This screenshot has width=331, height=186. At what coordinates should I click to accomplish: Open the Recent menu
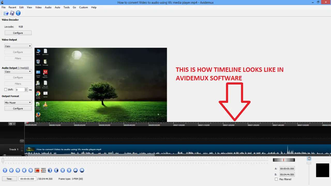(x=12, y=7)
